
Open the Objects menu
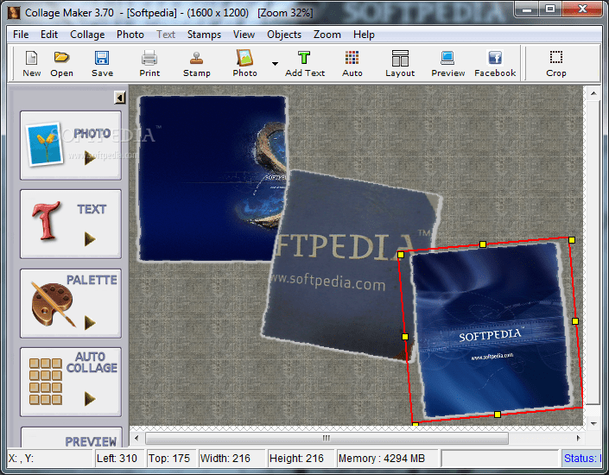pos(284,35)
